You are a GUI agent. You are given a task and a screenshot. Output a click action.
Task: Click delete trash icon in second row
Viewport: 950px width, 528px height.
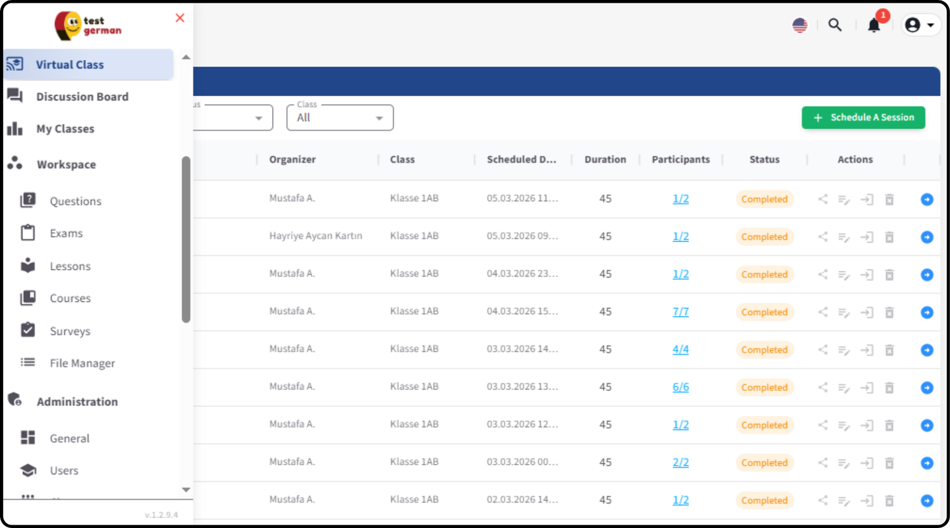click(x=889, y=237)
